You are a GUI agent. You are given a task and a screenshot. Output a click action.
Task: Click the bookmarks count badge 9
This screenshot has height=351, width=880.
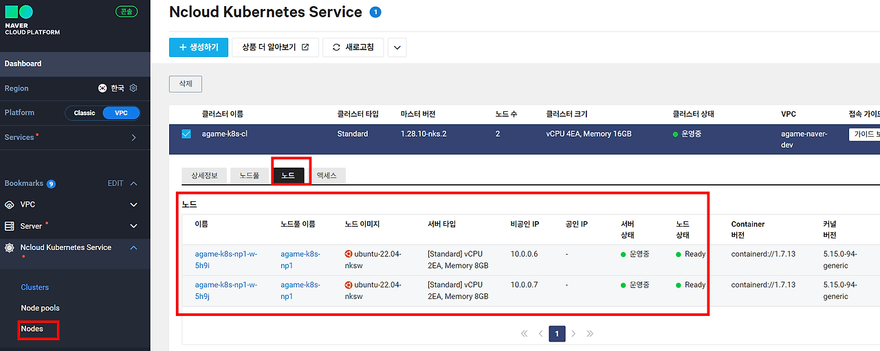(51, 184)
